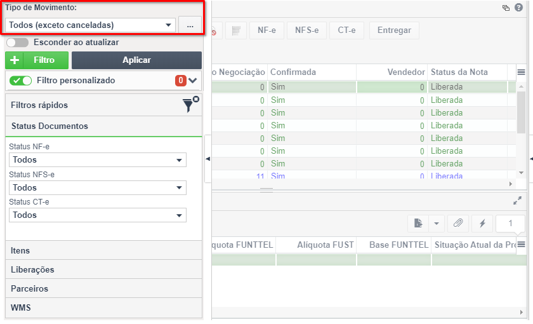The height and width of the screenshot is (324, 533).
Task: Click the lightning bolt actions icon
Action: 482,224
